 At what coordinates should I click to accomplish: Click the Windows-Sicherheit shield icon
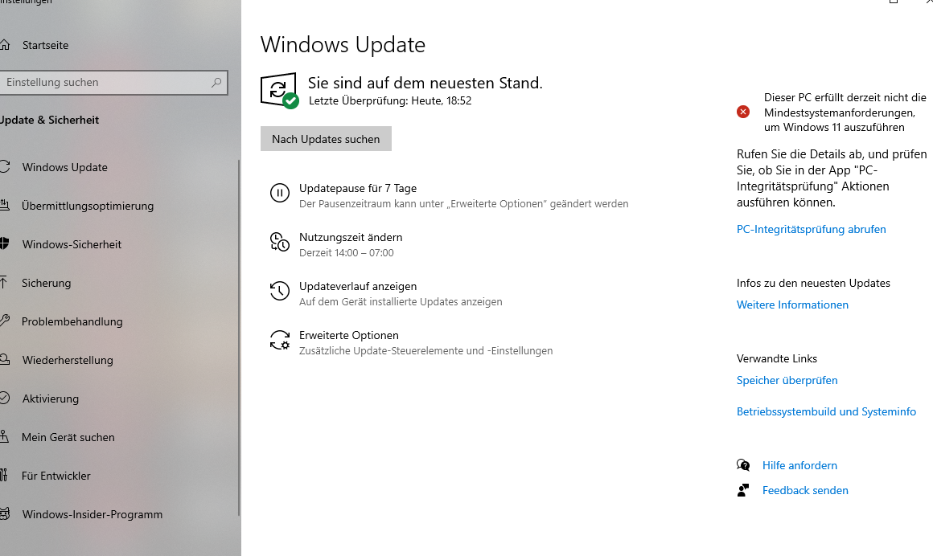click(x=4, y=243)
